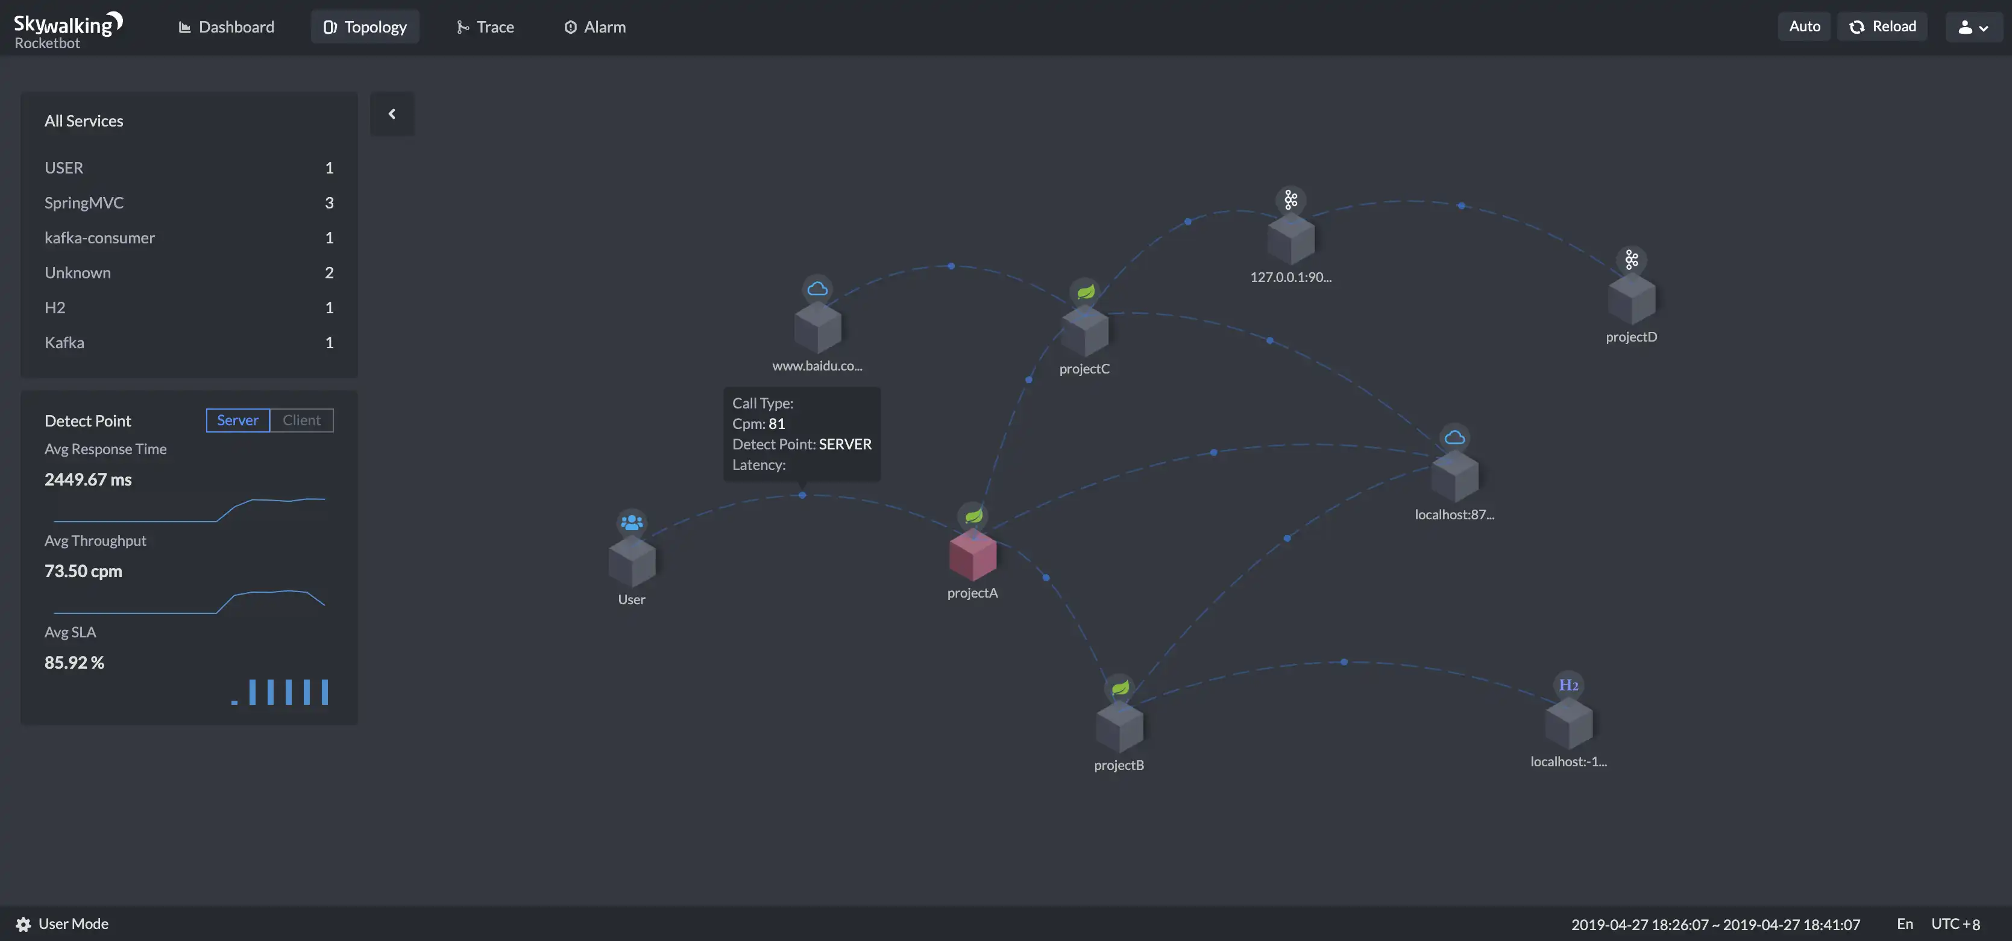Toggle to Server detect point view
Viewport: 2012px width, 941px height.
point(237,420)
